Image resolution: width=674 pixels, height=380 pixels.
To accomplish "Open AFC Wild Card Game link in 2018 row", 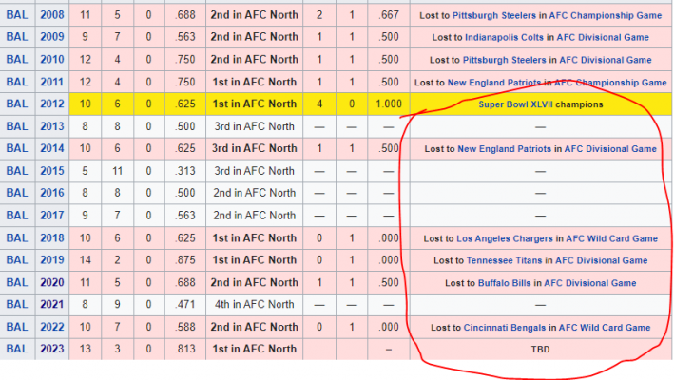I will 611,238.
